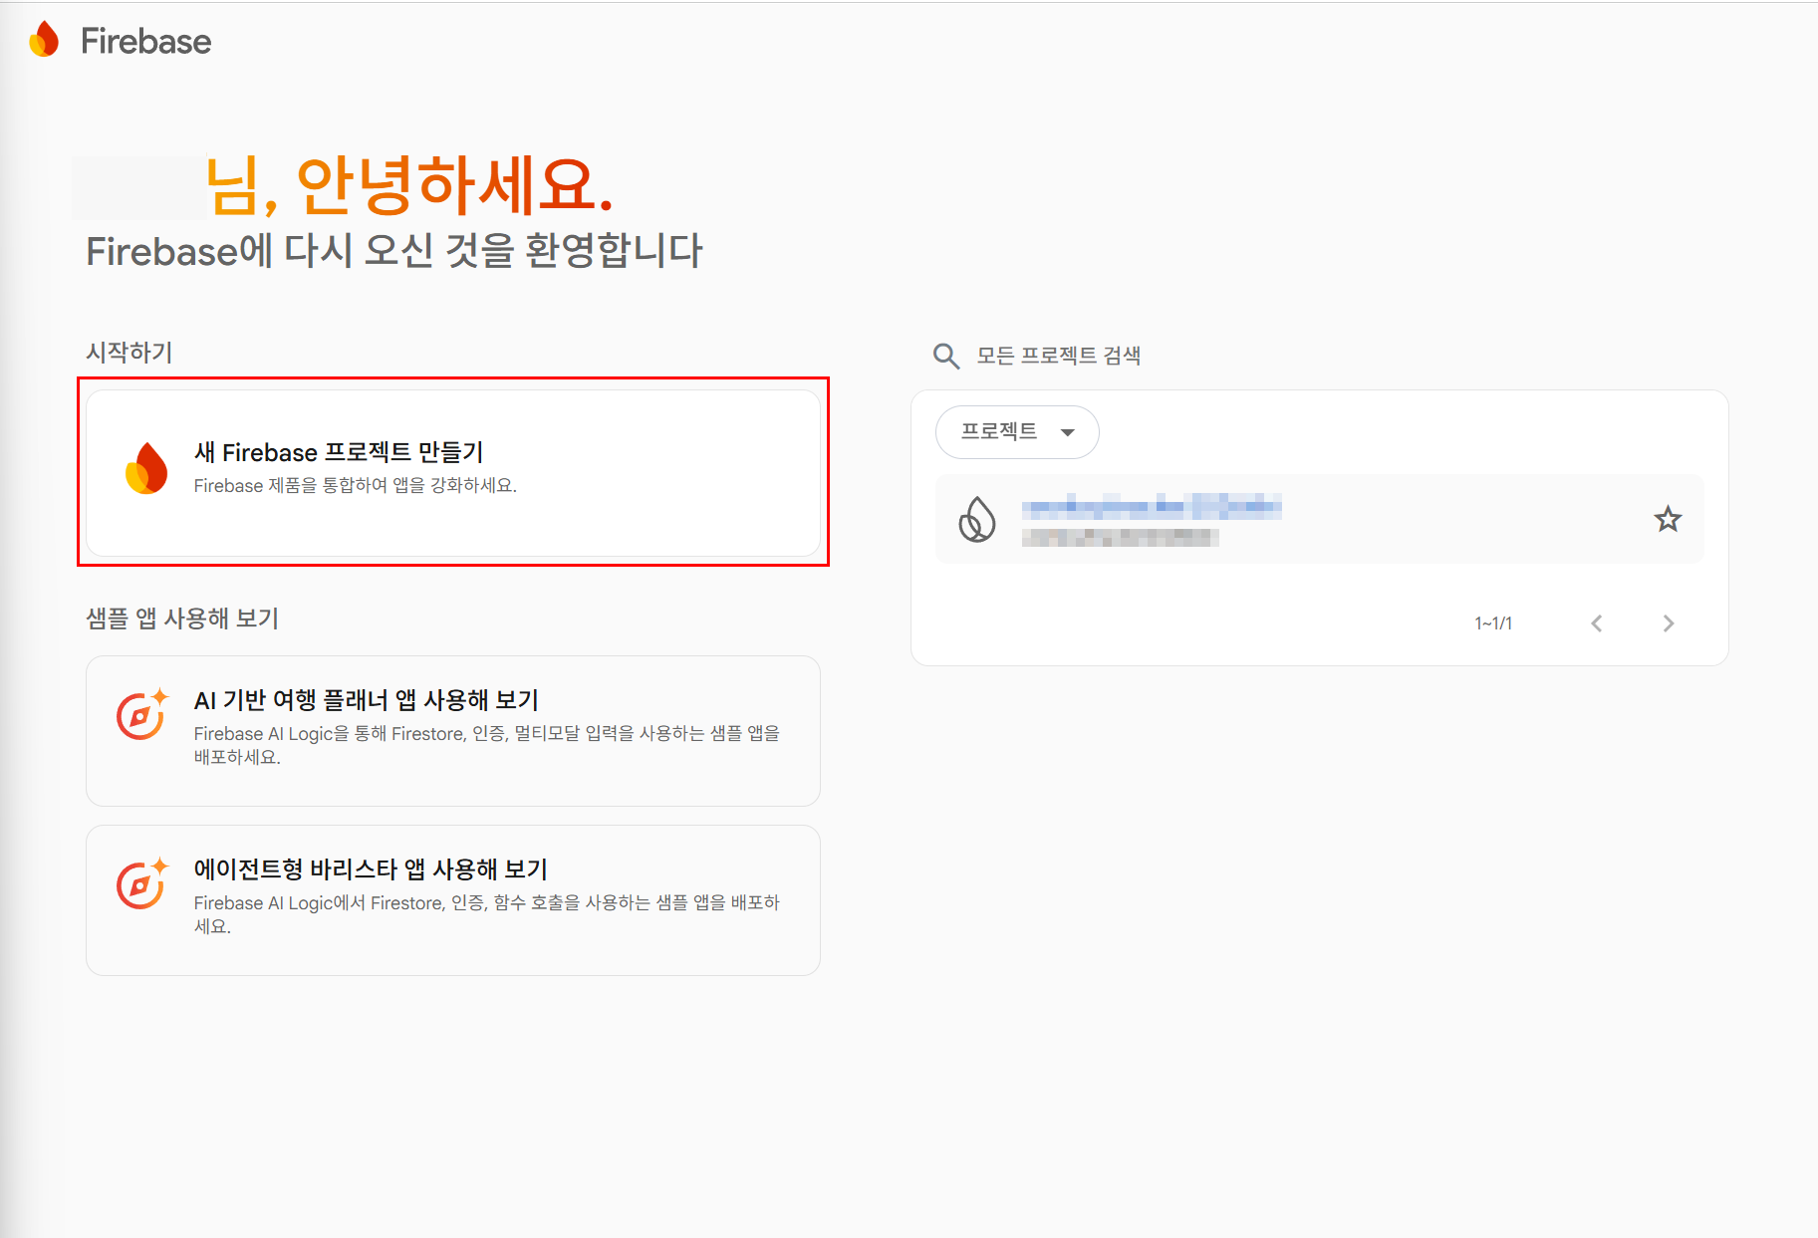Click the 1~1/1 pagination text
Image resolution: width=1818 pixels, height=1238 pixels.
coord(1493,623)
